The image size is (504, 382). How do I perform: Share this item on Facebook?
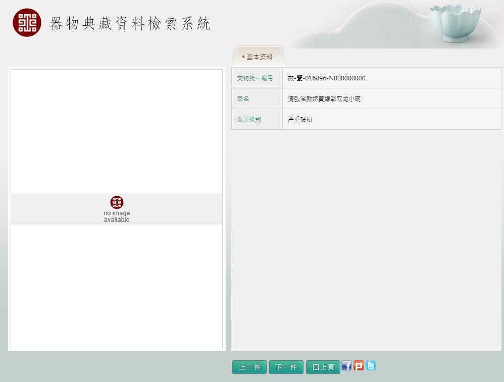[x=346, y=366]
